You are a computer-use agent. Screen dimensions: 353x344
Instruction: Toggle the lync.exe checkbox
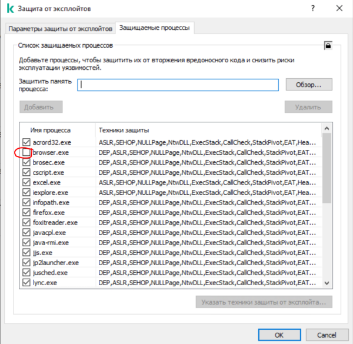pos(26,283)
